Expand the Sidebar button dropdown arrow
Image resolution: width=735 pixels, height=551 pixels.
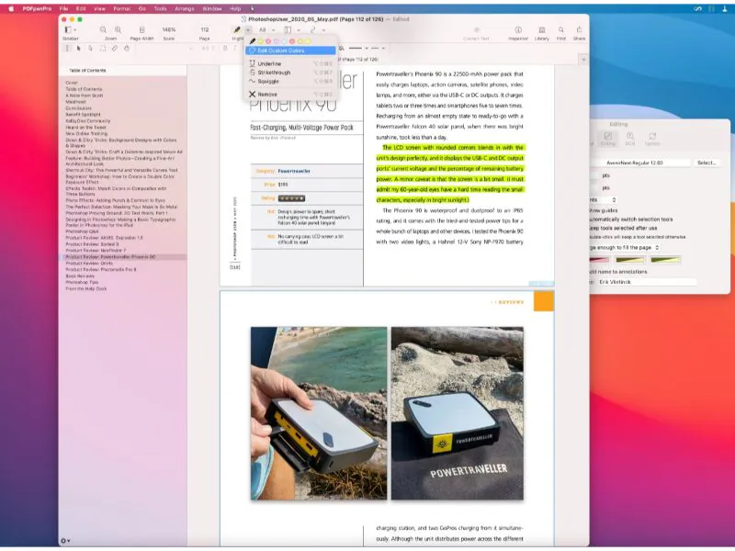point(75,30)
